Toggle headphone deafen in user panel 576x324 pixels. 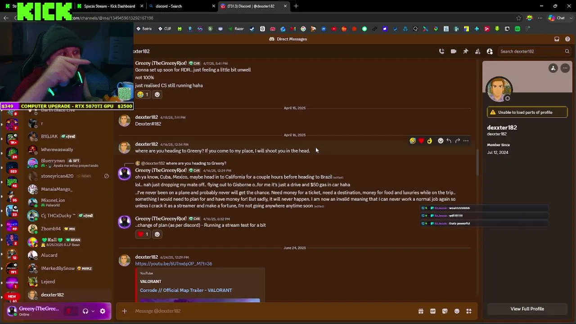coord(85,311)
